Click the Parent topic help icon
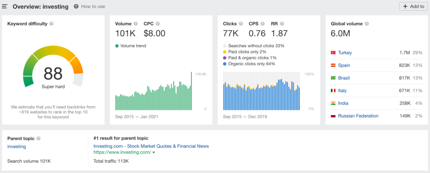Image resolution: width=430 pixels, height=173 pixels. coord(38,138)
